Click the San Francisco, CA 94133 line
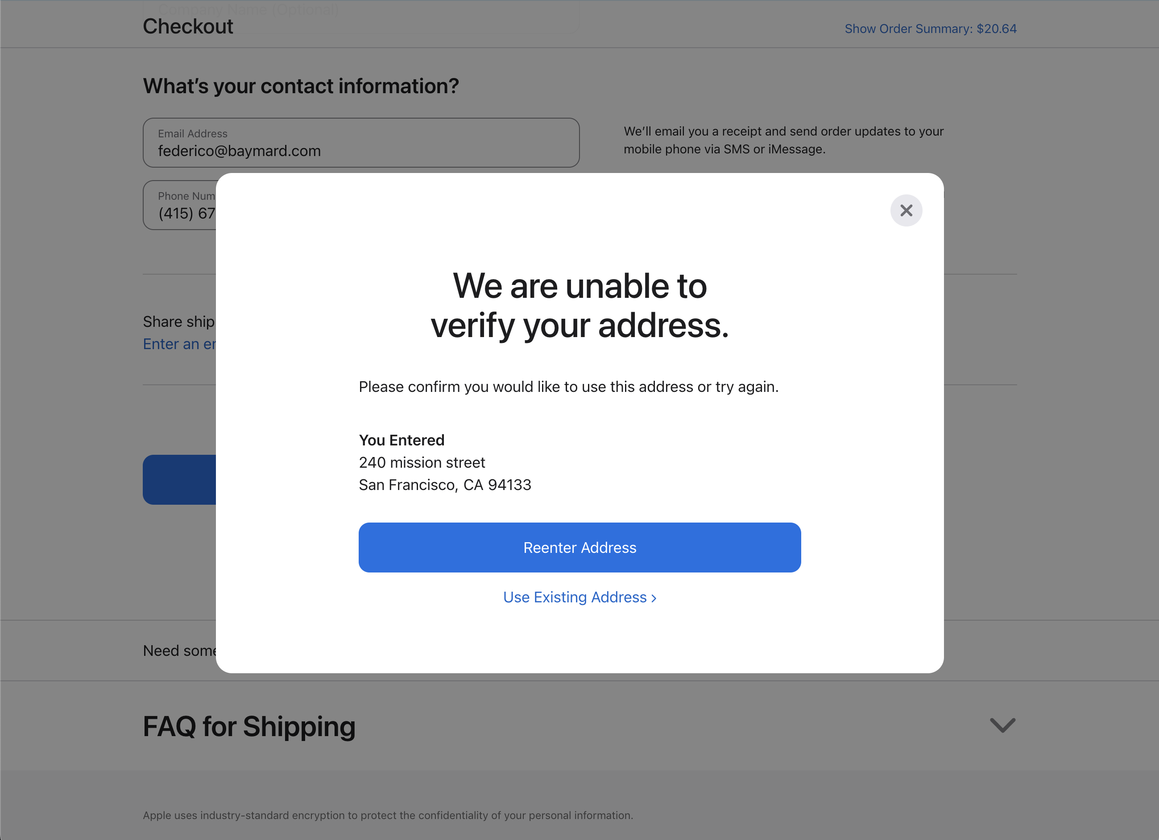Screen dimensions: 1159x840 click(445, 485)
